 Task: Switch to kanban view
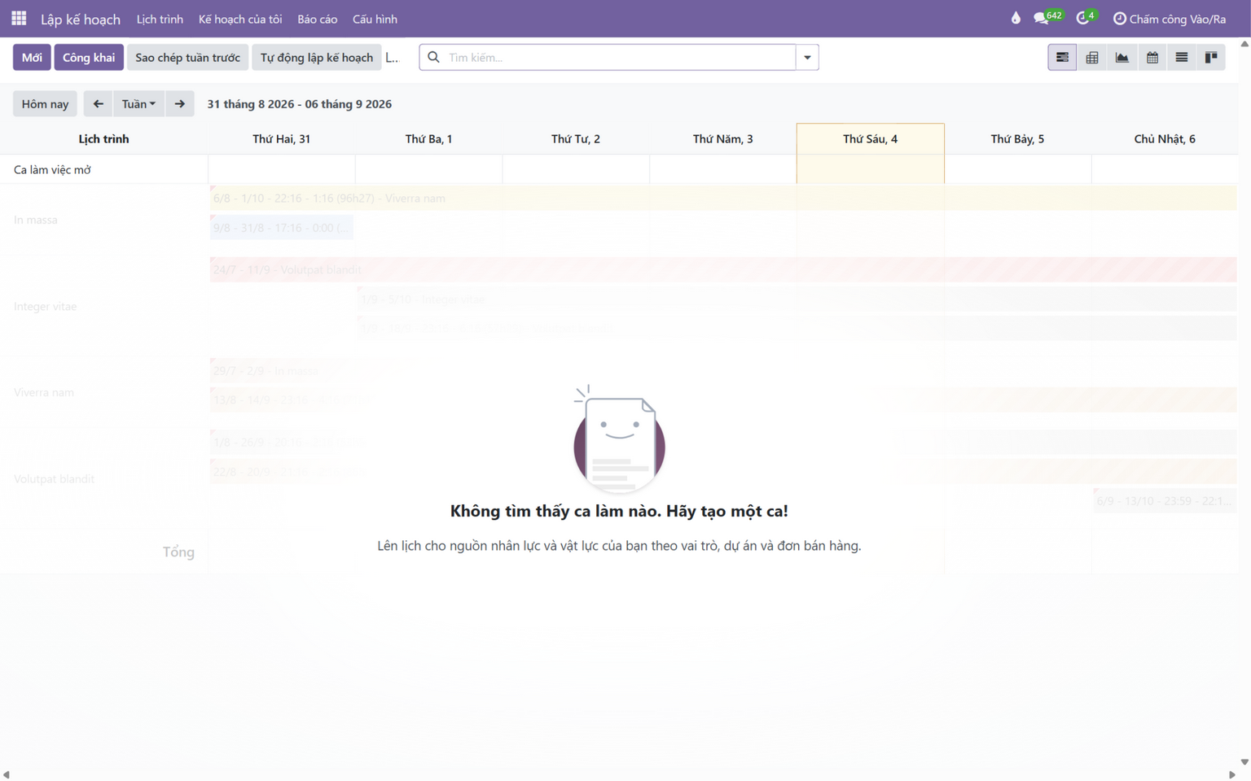point(1211,57)
